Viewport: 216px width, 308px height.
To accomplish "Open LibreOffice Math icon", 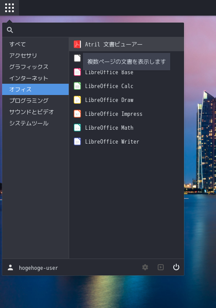I will (x=77, y=128).
